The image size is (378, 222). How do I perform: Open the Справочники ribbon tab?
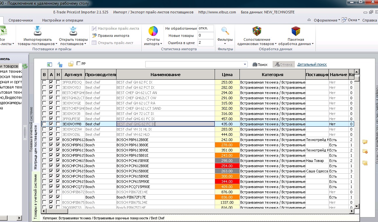pos(21,20)
